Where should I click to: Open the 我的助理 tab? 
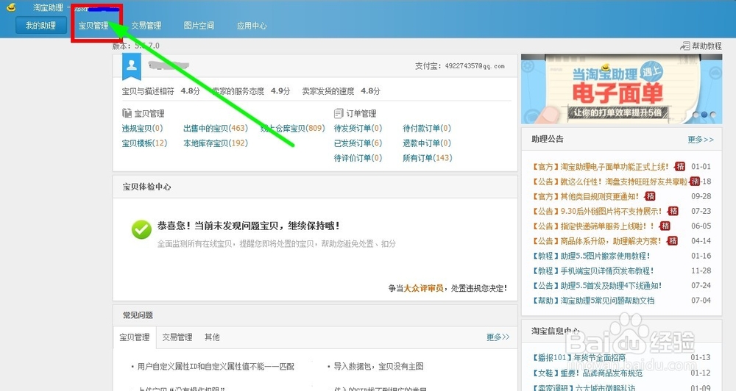point(40,26)
